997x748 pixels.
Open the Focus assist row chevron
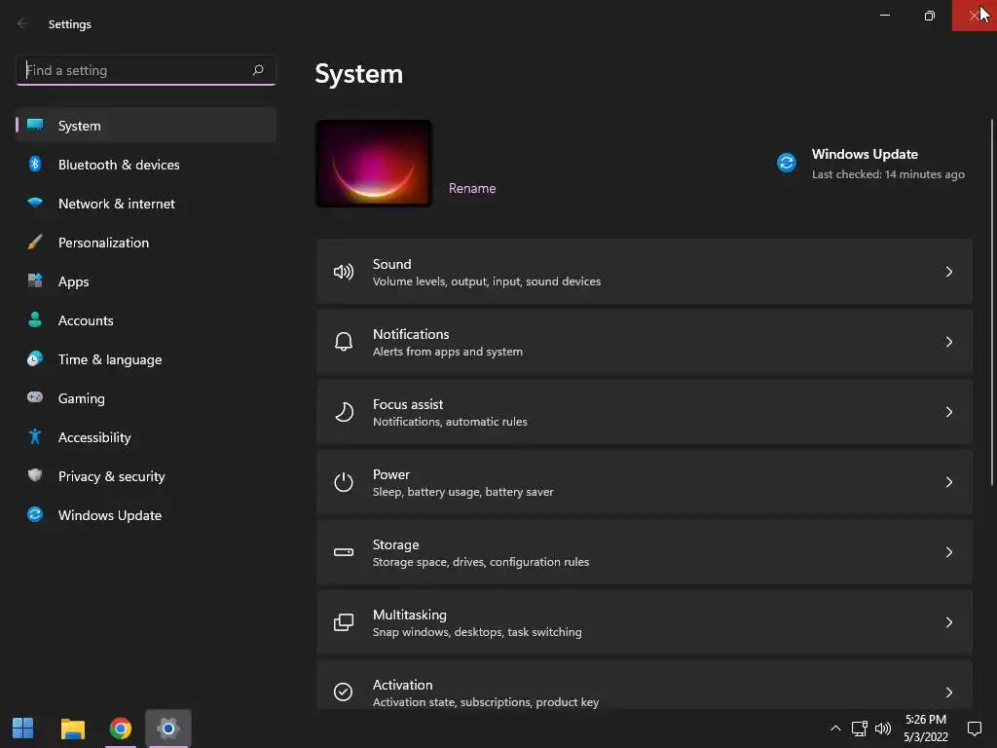point(948,412)
